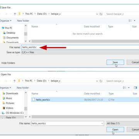
Task: Sort by Size column in Open dialog
Action: 135,93
